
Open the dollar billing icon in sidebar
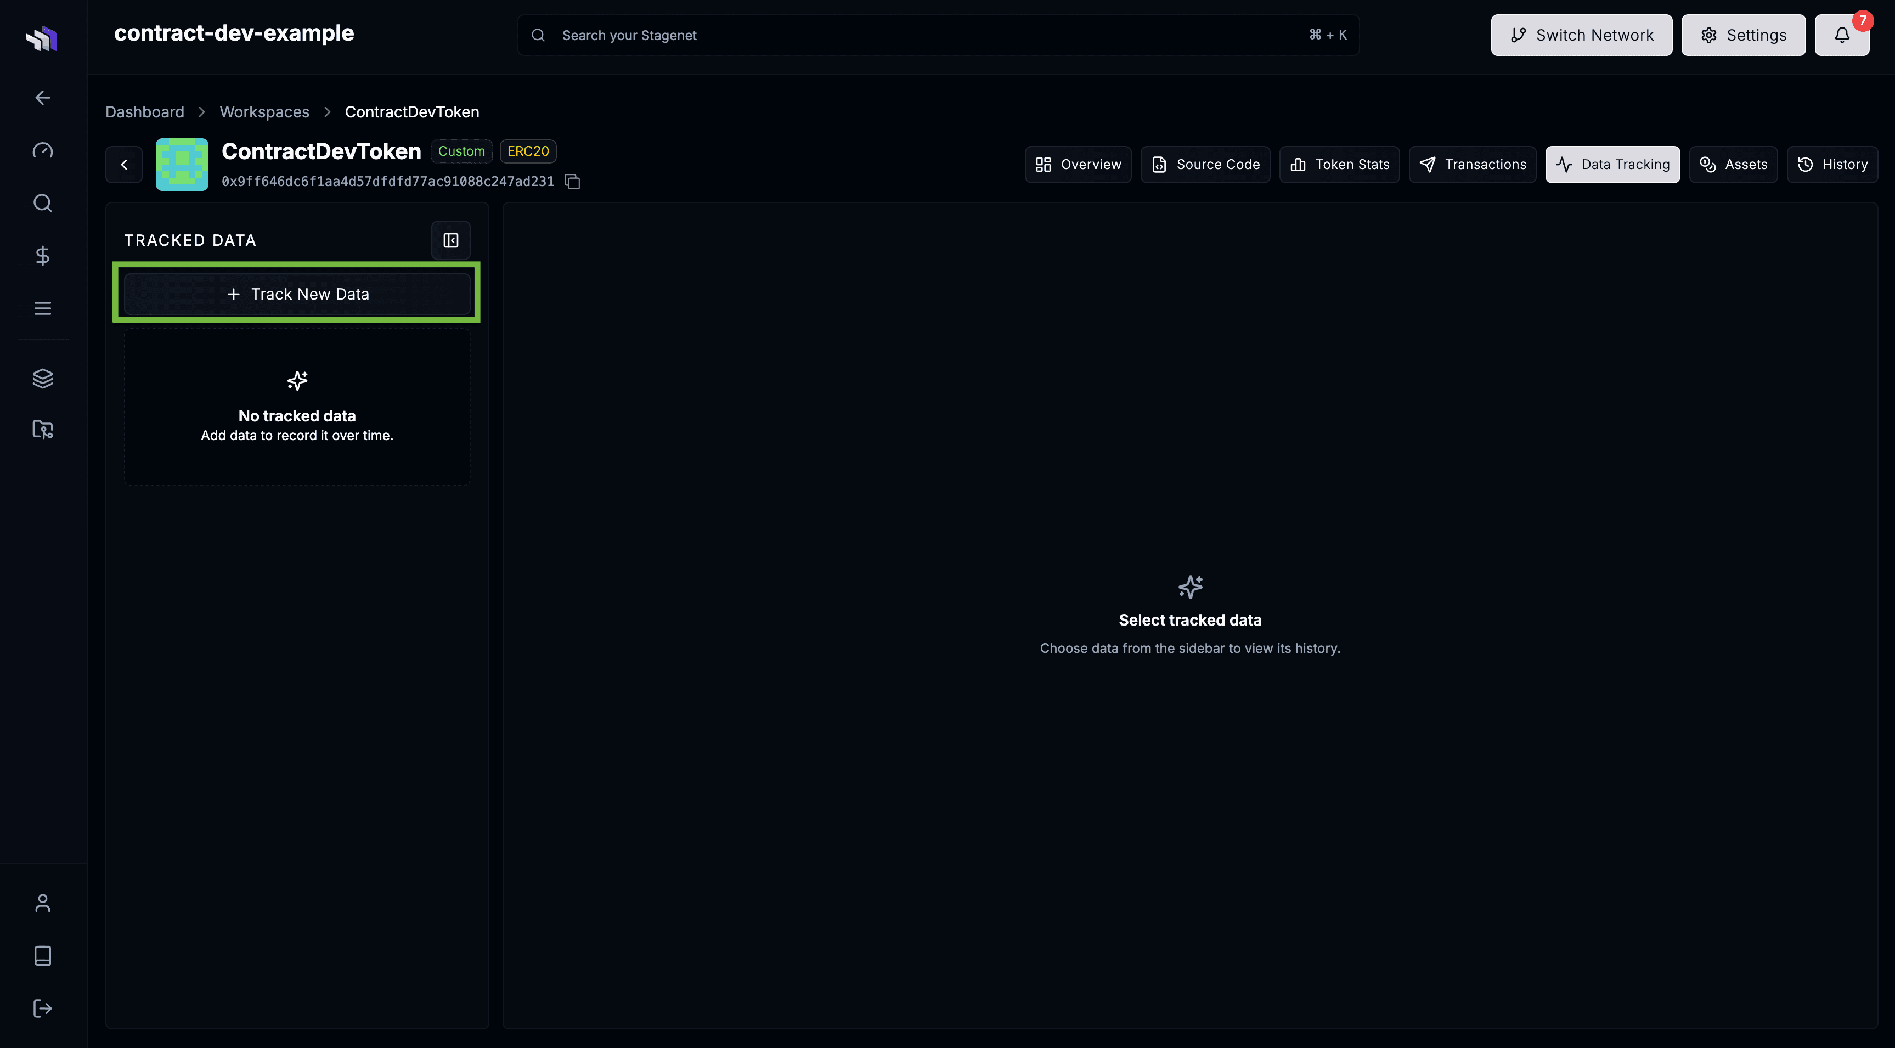click(x=42, y=255)
